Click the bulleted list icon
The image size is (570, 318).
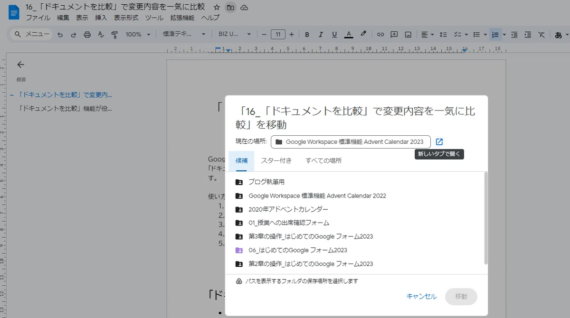point(477,34)
